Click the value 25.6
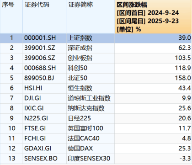The width and height of the screenshot is (192, 165). coord(185,108)
